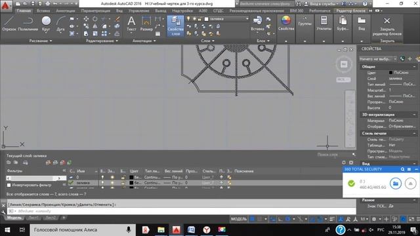
Task: Toggle the plot printer icon for layer 0
Action: point(221,177)
